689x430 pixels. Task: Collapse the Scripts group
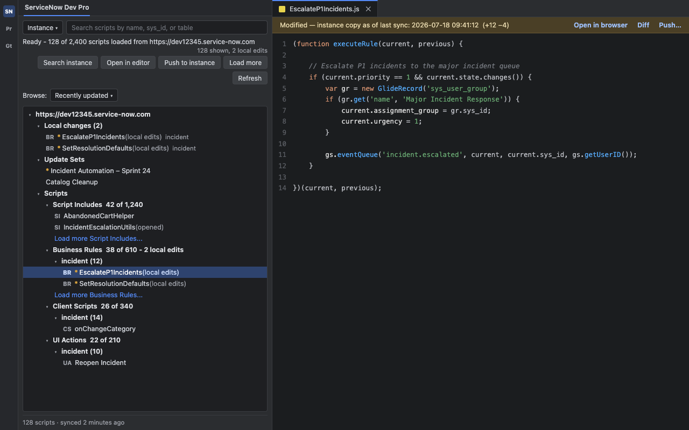coord(39,194)
